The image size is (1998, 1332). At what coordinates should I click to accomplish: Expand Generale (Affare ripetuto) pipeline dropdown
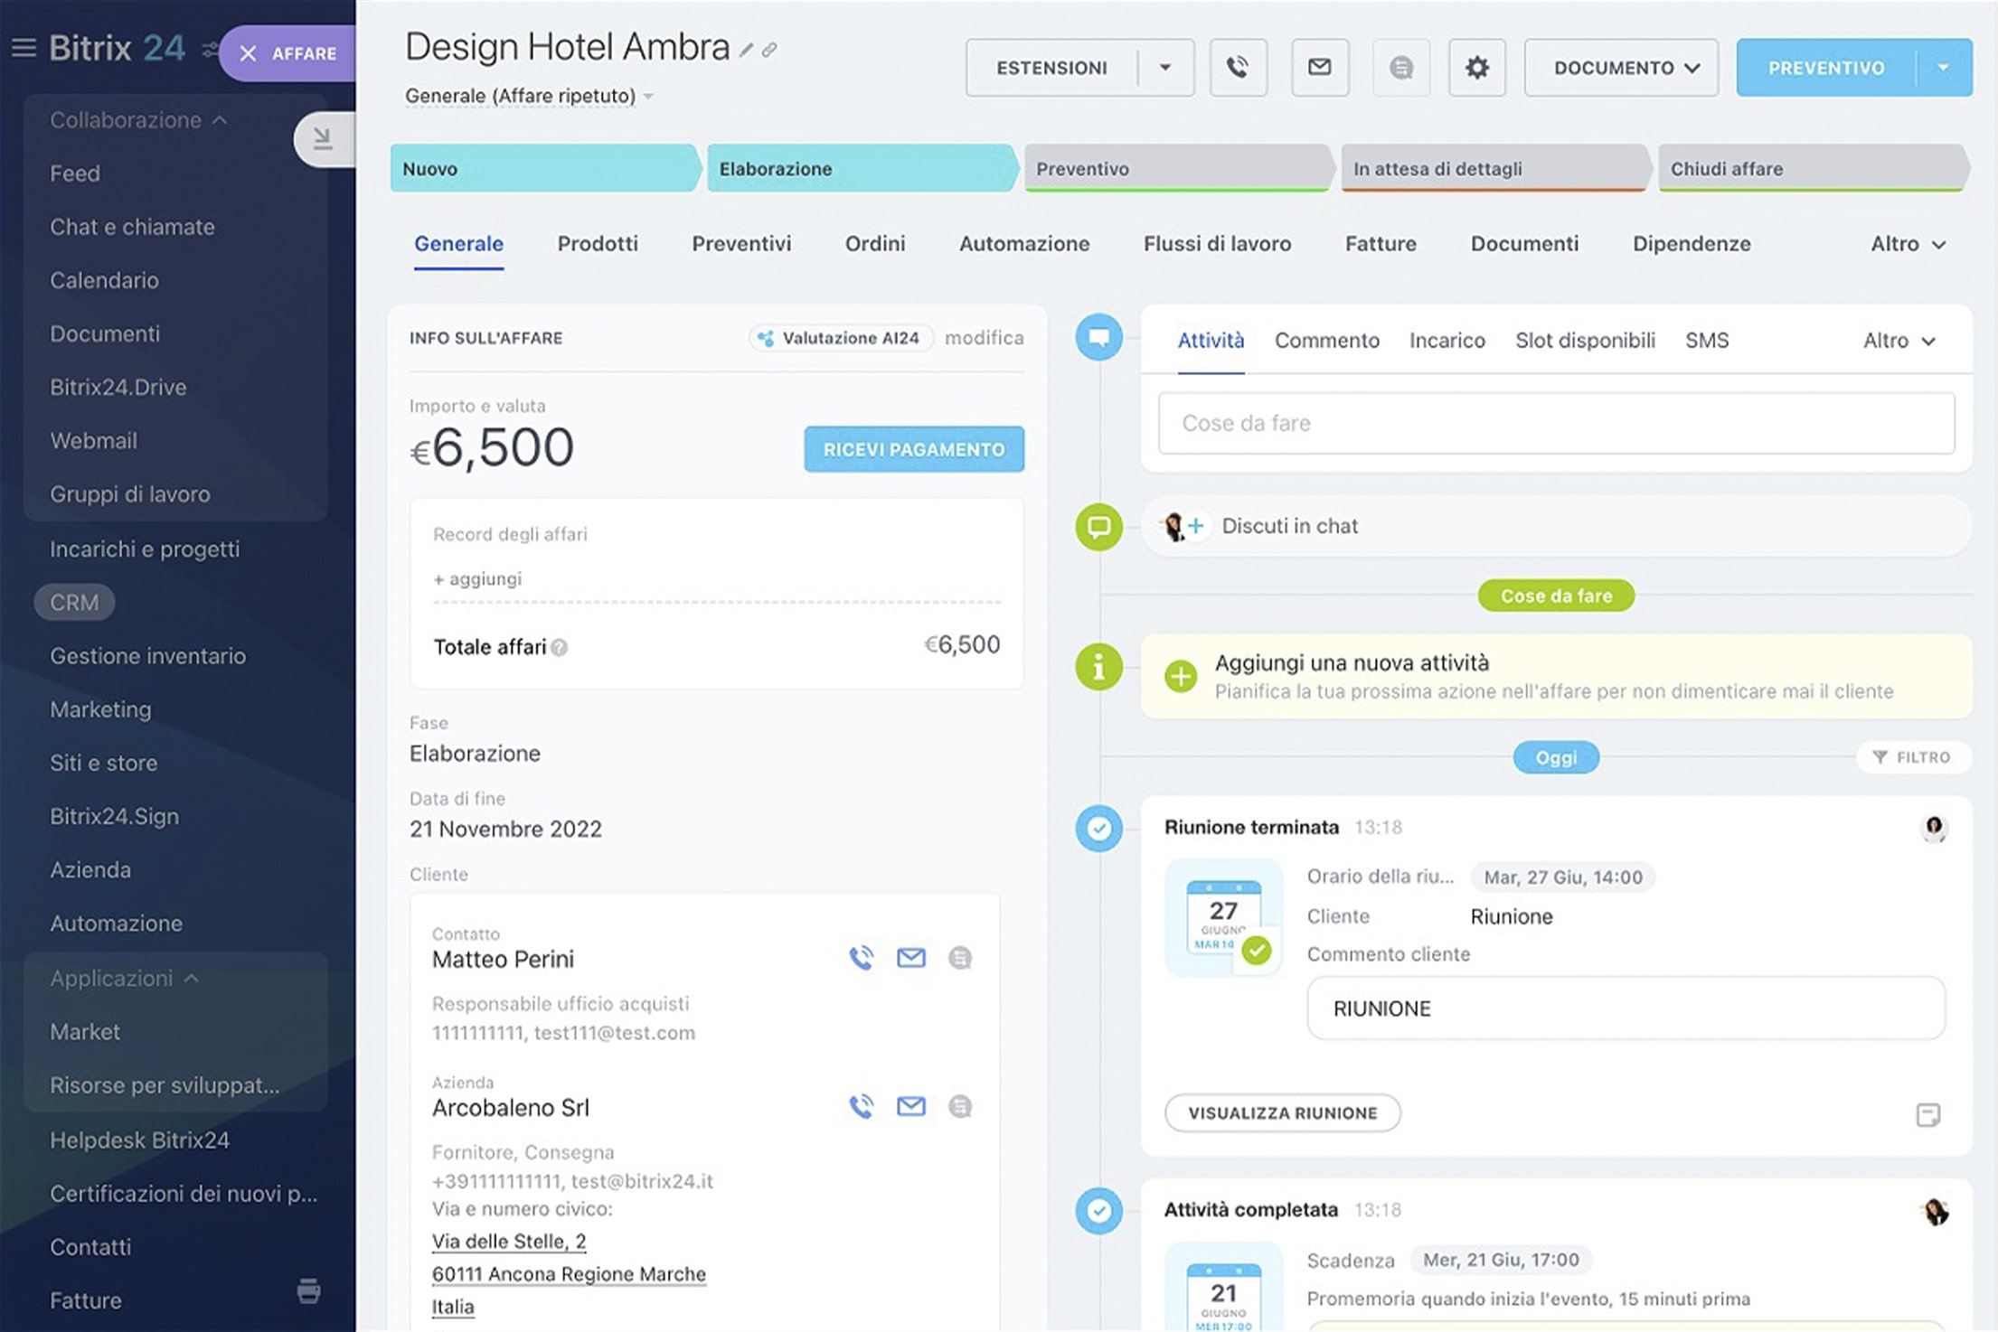[x=648, y=96]
